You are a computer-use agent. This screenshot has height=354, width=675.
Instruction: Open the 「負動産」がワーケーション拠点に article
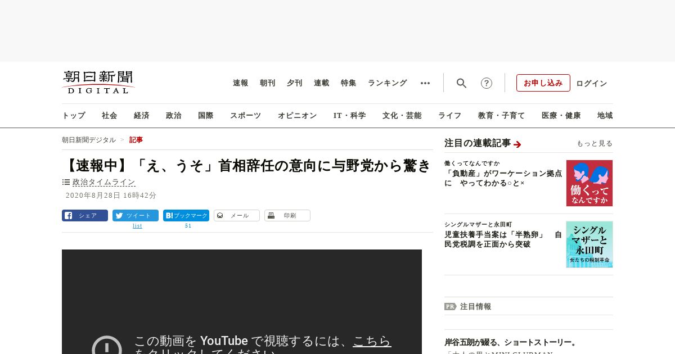click(503, 178)
